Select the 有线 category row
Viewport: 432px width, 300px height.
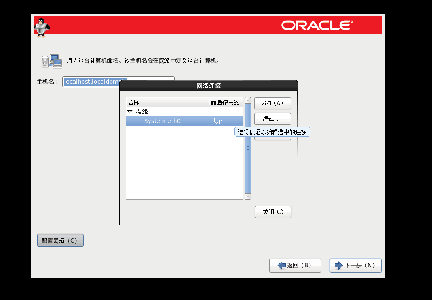coord(142,112)
